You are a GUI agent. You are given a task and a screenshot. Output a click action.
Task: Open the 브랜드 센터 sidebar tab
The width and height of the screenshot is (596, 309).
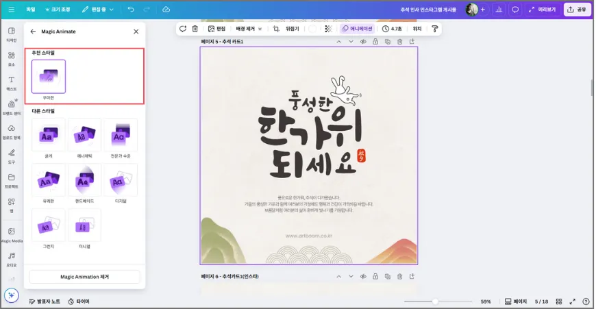click(x=12, y=108)
